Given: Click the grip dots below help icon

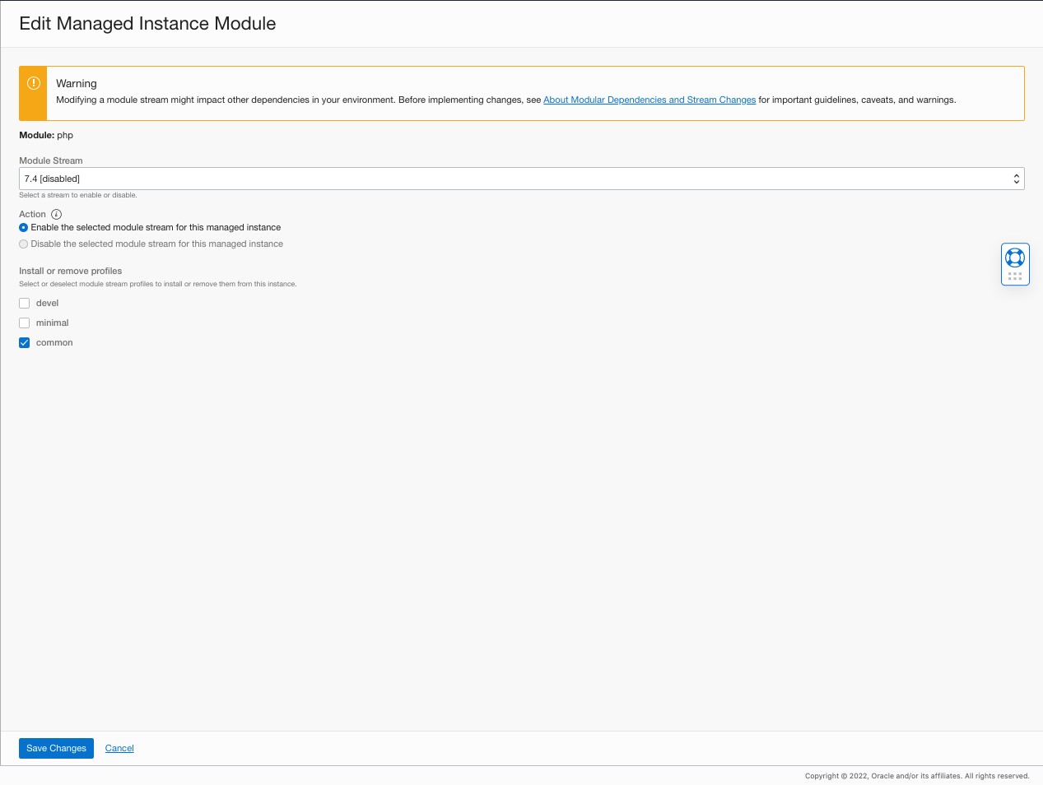Looking at the screenshot, I should [1015, 276].
